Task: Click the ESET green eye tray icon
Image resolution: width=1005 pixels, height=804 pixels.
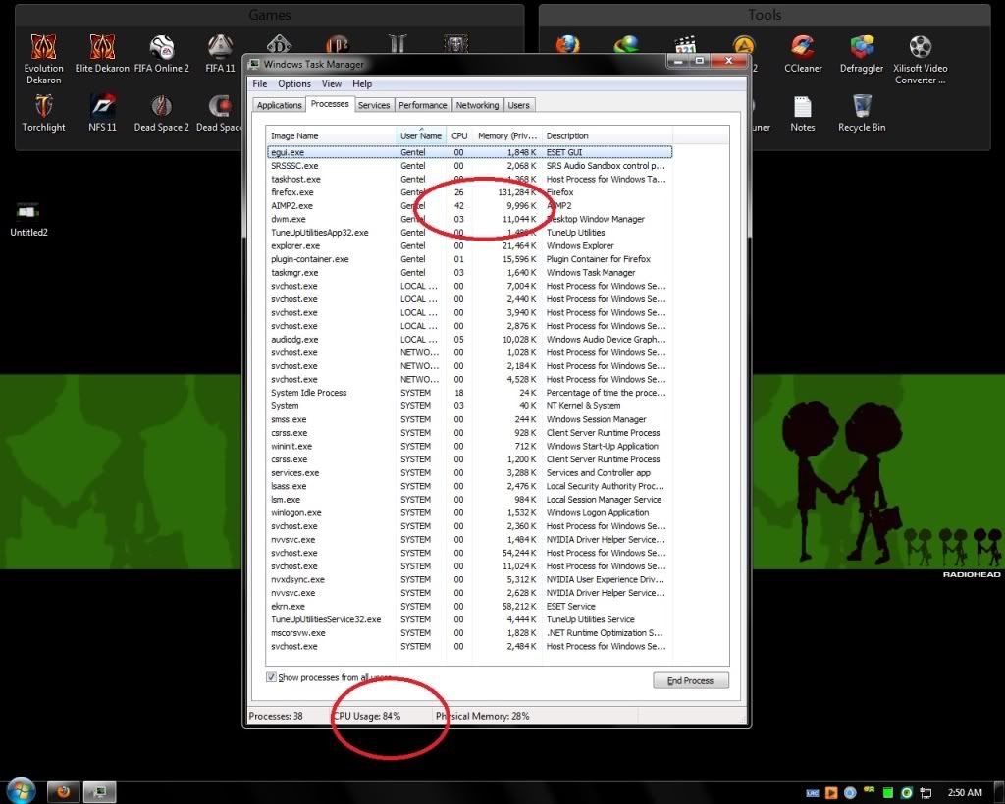Action: (906, 793)
